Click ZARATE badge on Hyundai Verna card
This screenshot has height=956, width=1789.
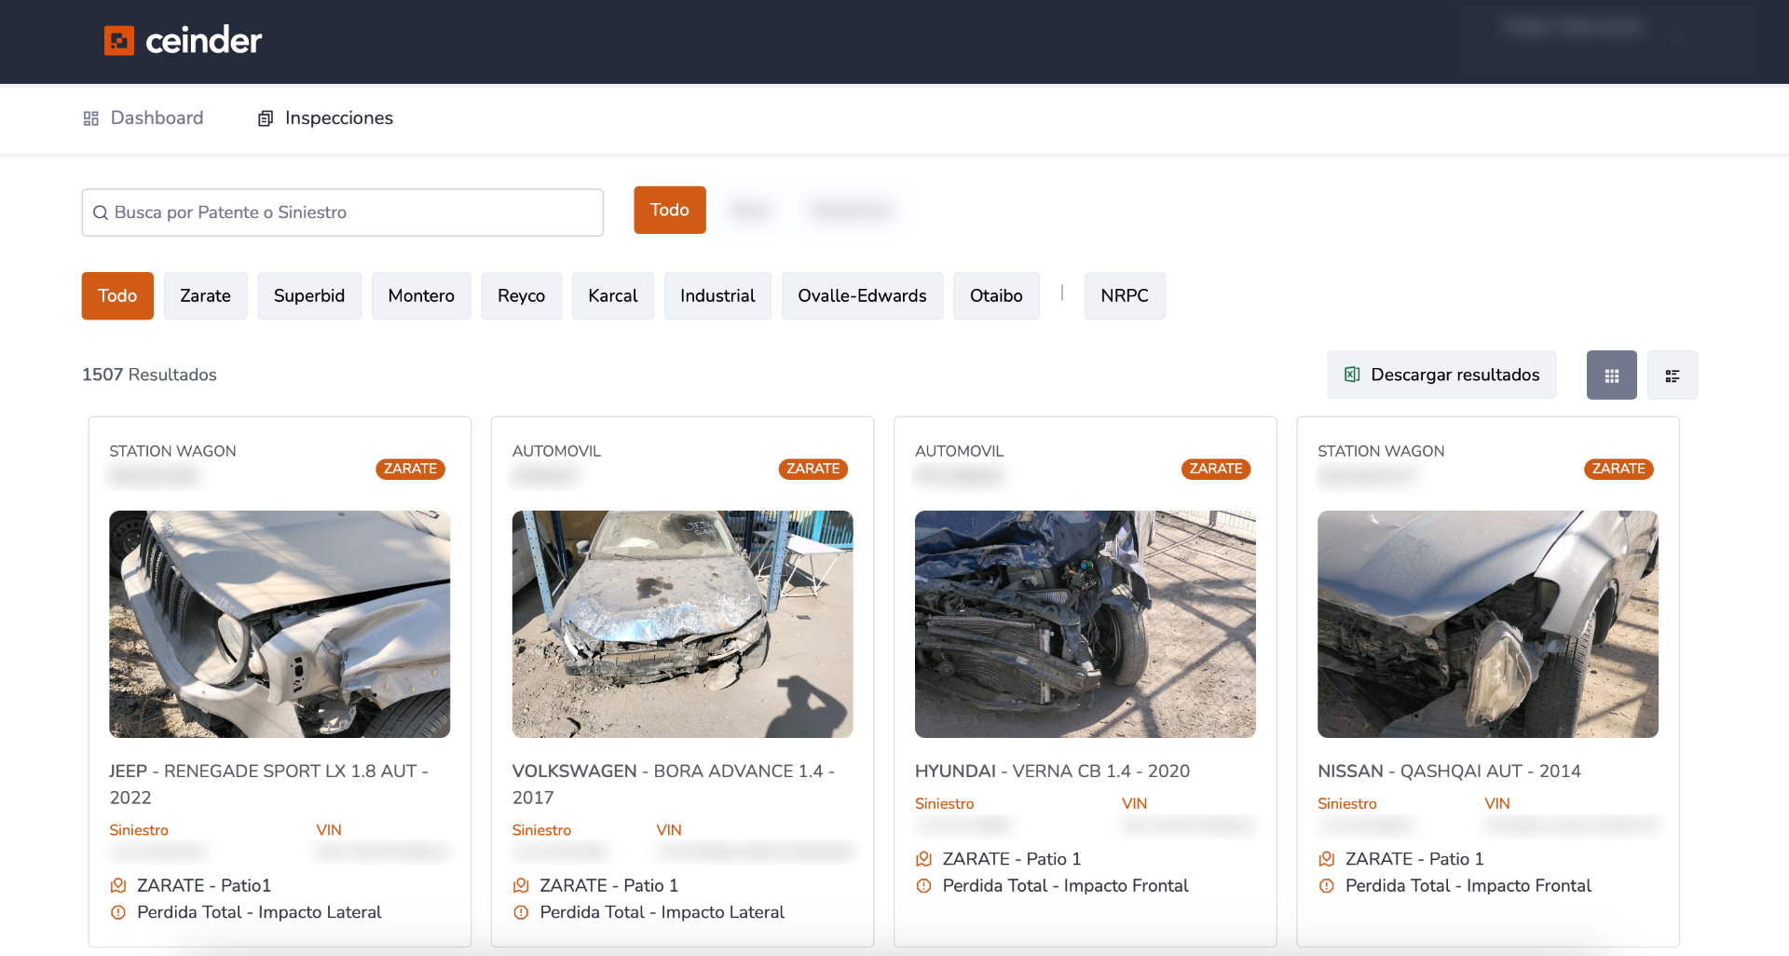[1216, 469]
